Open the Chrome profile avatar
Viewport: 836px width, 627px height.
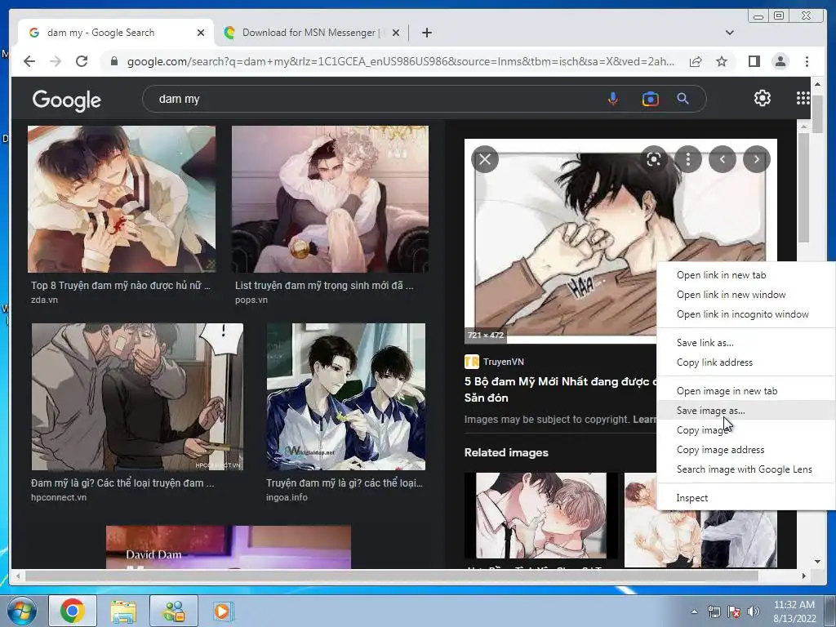point(780,61)
